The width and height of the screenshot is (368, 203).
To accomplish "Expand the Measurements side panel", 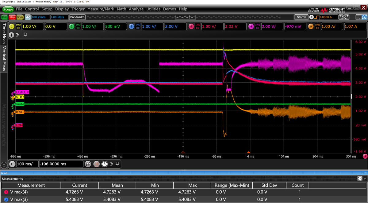I will (4, 125).
